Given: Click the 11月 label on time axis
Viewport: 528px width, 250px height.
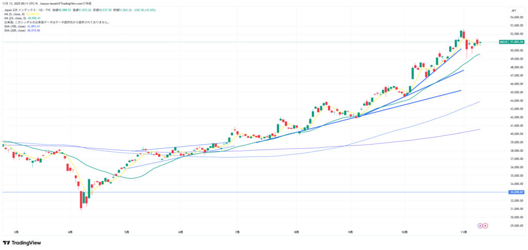Looking at the screenshot, I should [x=464, y=233].
